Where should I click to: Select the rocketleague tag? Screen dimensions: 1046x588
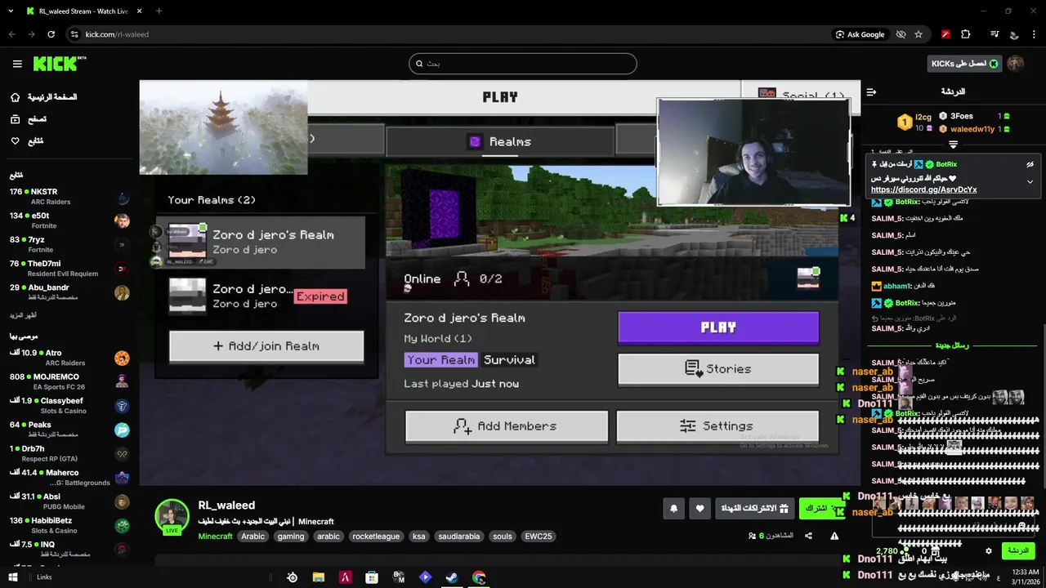[376, 537]
